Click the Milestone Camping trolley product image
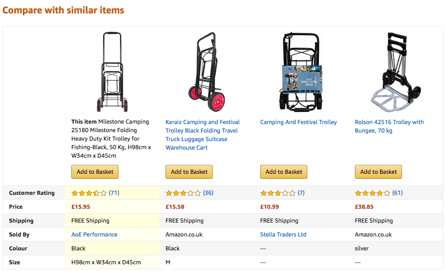This screenshot has height=271, width=445. (112, 72)
